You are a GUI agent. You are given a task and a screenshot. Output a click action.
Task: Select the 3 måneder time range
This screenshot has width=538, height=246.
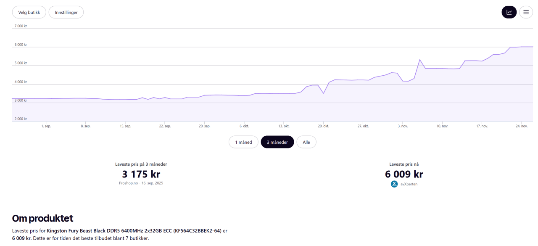[x=277, y=142]
